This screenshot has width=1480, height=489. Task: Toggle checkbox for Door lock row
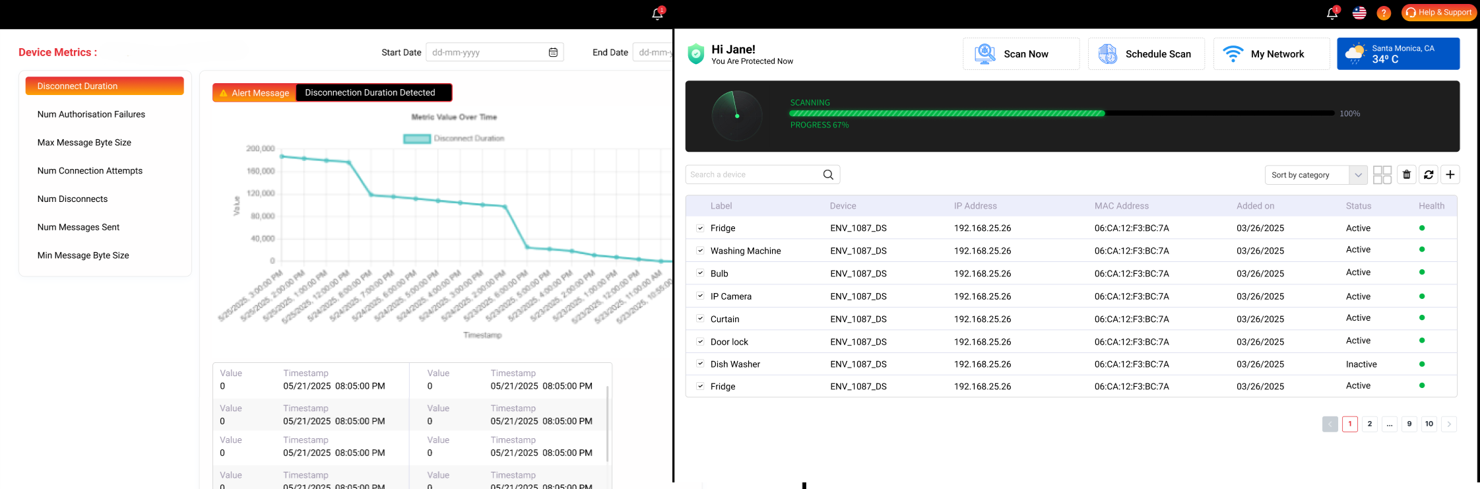coord(700,342)
